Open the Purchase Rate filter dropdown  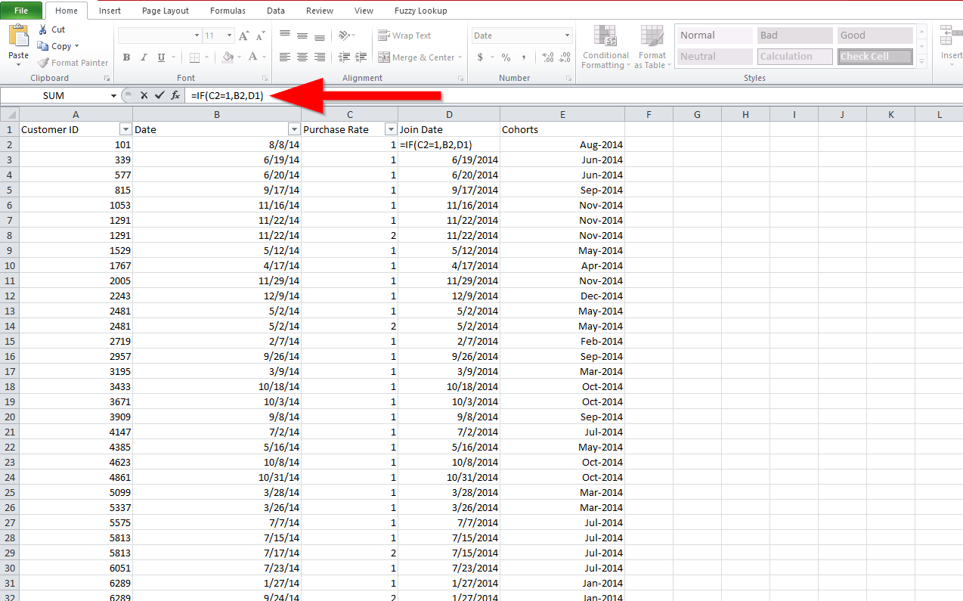coord(391,129)
